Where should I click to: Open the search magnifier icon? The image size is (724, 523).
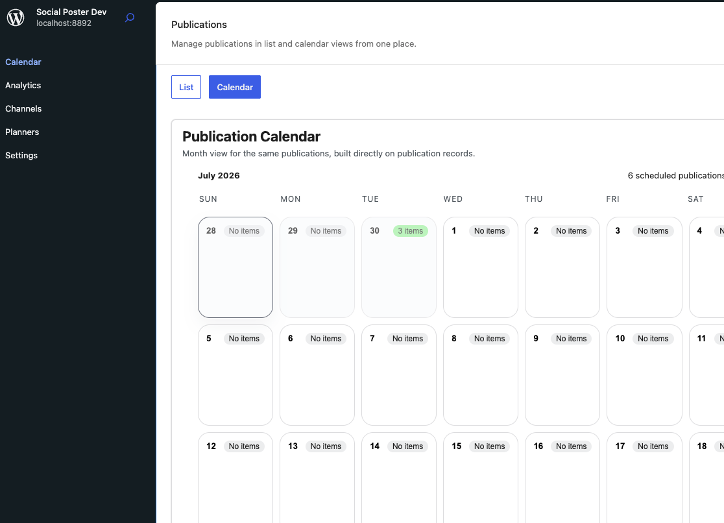click(130, 18)
